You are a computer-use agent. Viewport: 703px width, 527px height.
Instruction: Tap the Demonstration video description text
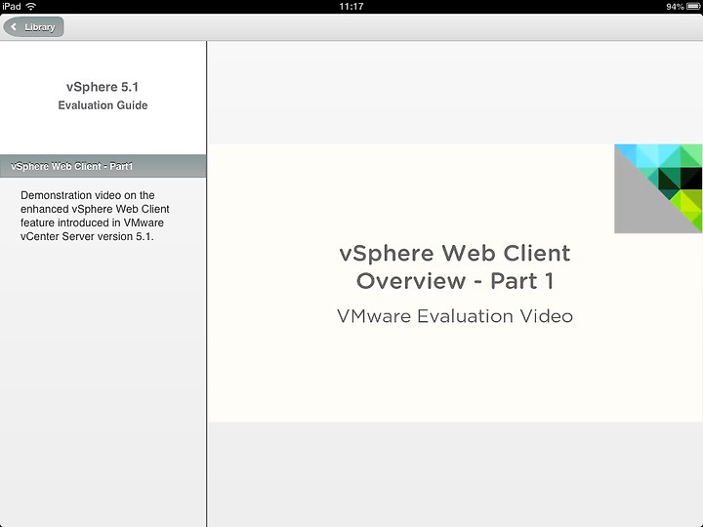click(95, 216)
